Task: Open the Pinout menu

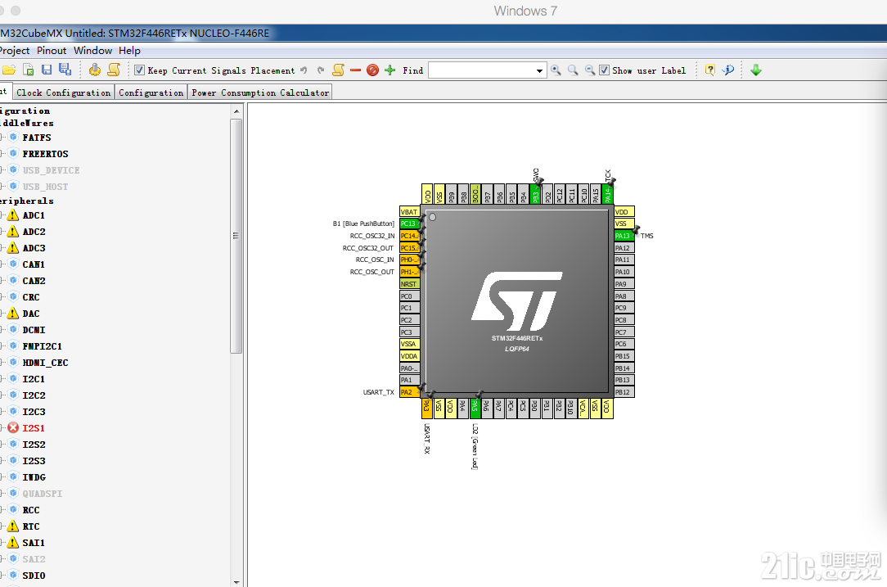Action: tap(52, 51)
